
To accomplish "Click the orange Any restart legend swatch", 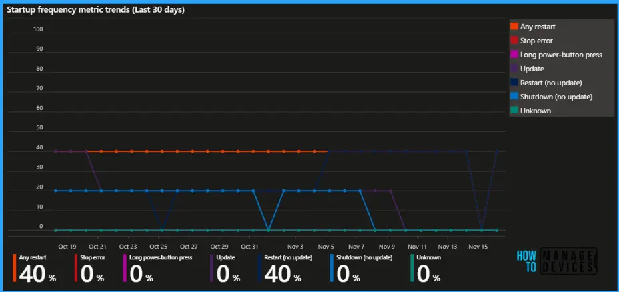I will click(x=514, y=27).
